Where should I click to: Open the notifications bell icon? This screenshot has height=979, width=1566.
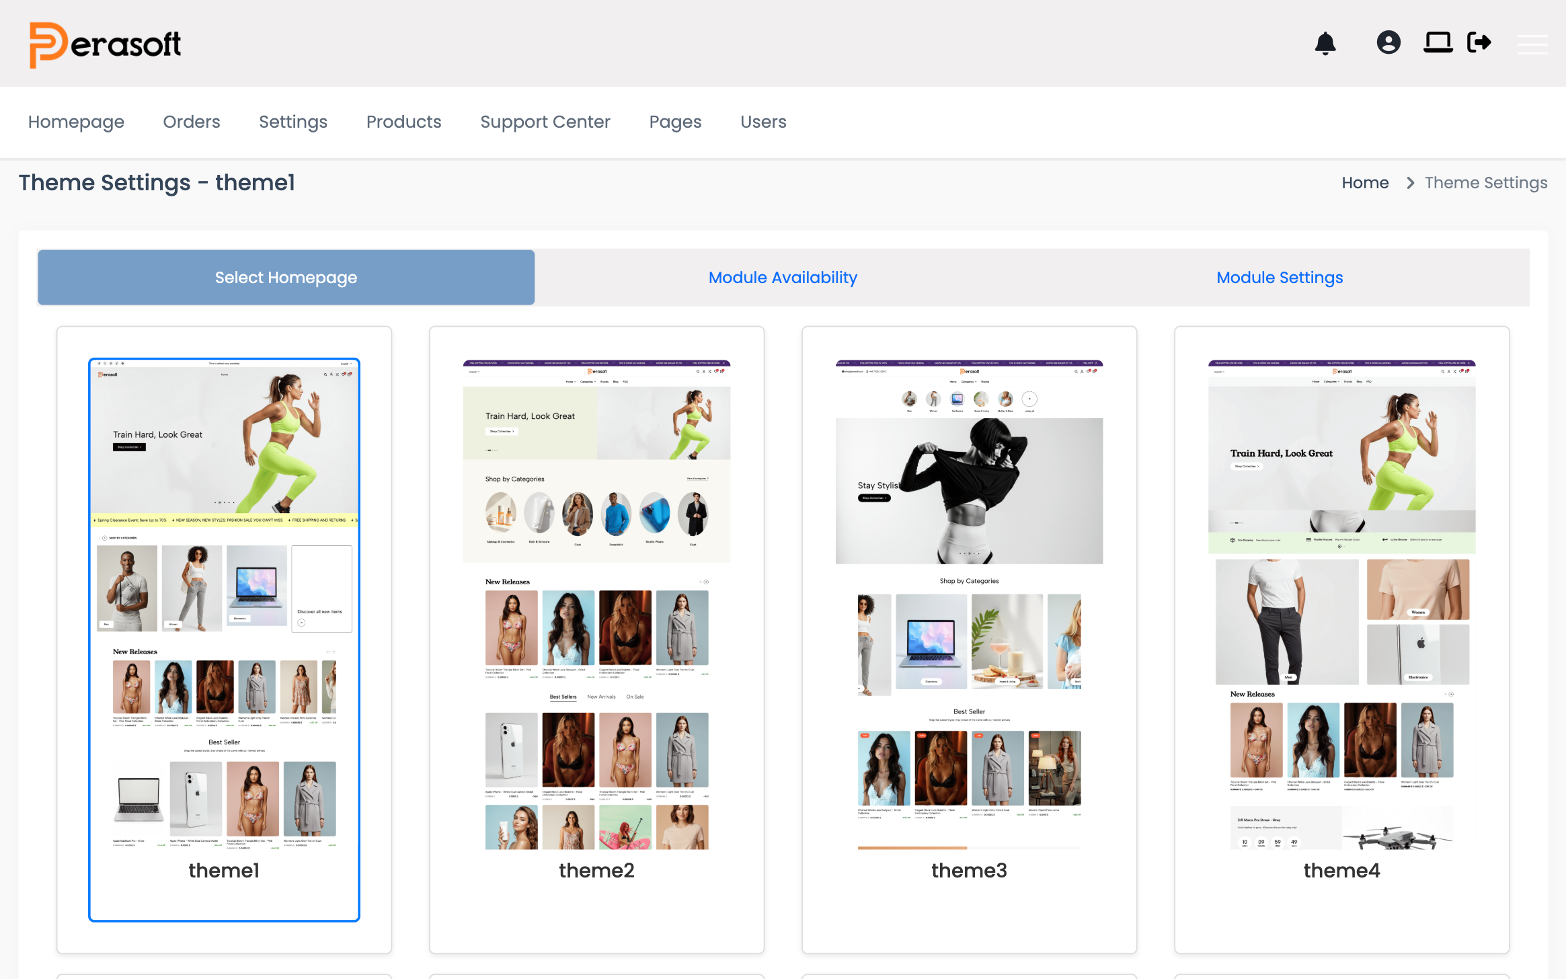coord(1325,43)
